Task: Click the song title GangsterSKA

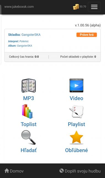Action: [x=31, y=35]
